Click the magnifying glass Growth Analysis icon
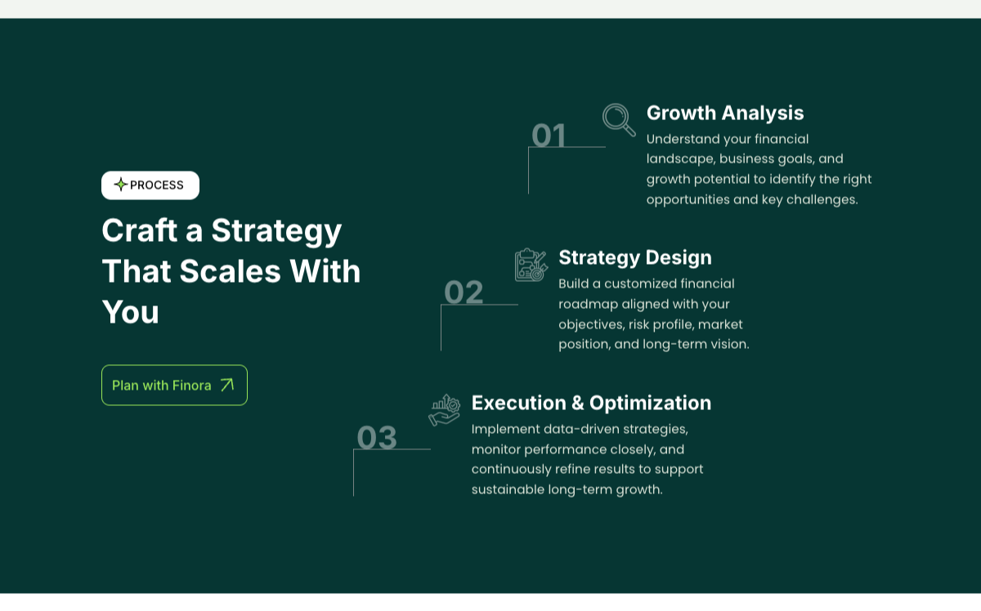This screenshot has height=611, width=981. click(x=619, y=119)
